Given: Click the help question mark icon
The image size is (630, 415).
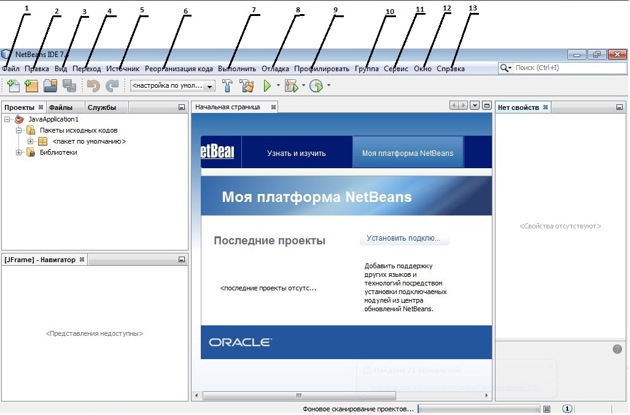Looking at the screenshot, I should tap(618, 349).
